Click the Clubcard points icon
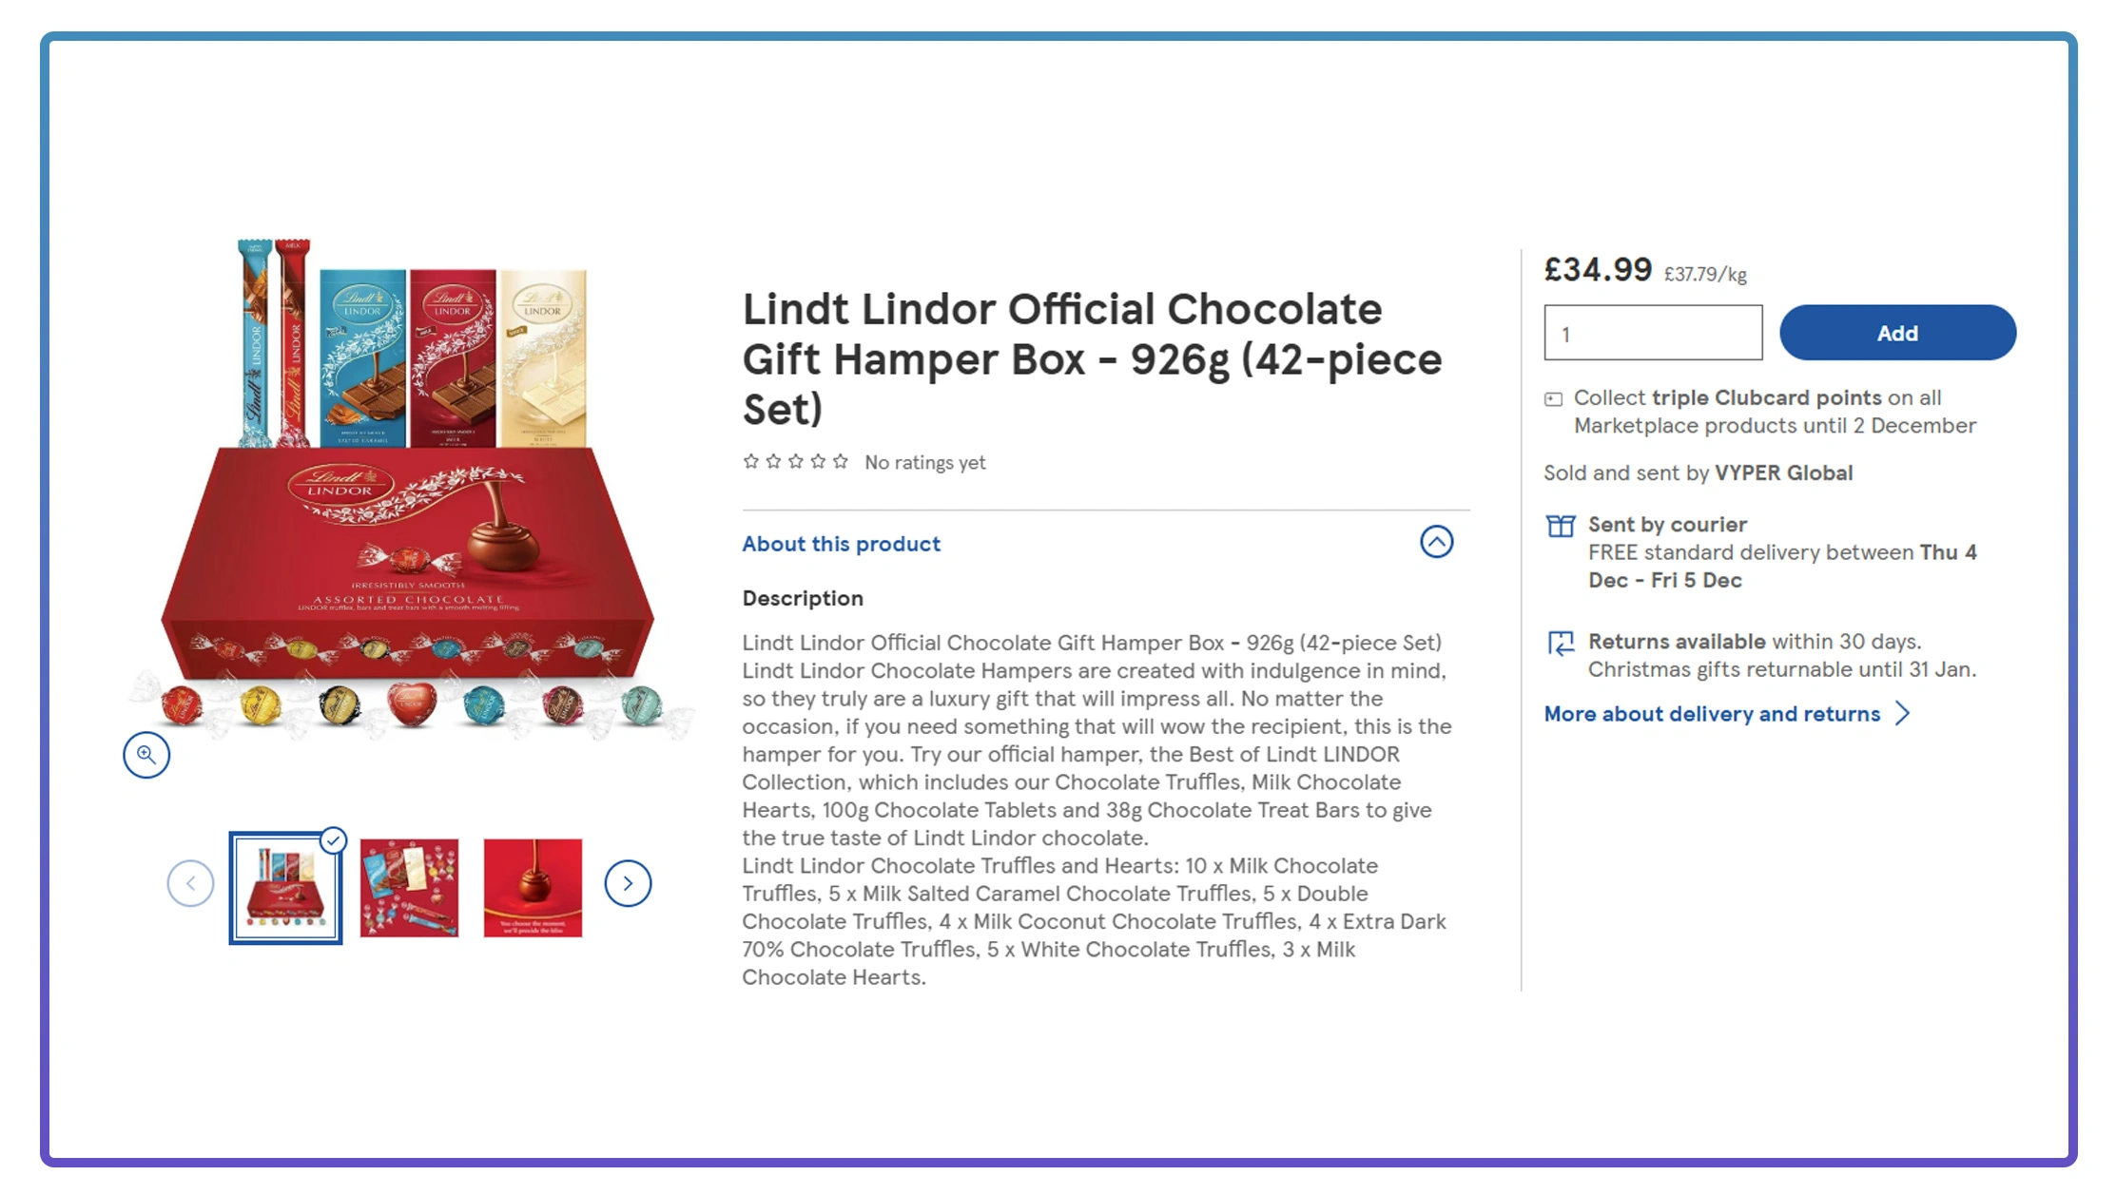Image resolution: width=2116 pixels, height=1195 pixels. [1553, 399]
